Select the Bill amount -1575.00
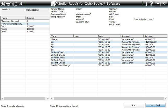 149,45
